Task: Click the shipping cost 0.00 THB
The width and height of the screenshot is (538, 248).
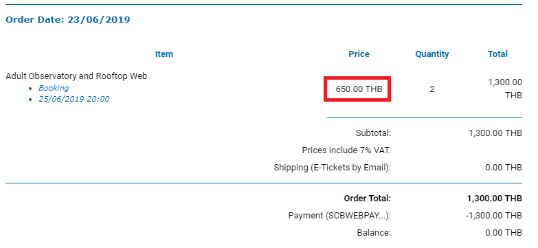Action: (x=504, y=168)
